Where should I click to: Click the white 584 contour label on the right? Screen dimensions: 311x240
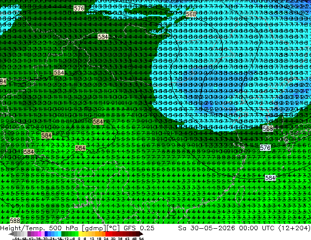pyautogui.click(x=270, y=178)
